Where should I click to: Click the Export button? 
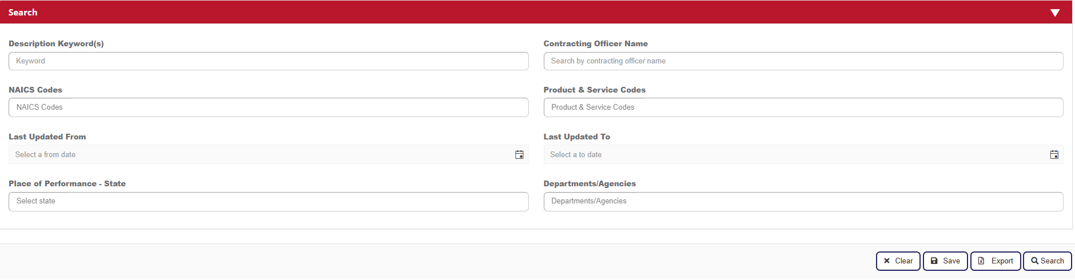tap(996, 261)
